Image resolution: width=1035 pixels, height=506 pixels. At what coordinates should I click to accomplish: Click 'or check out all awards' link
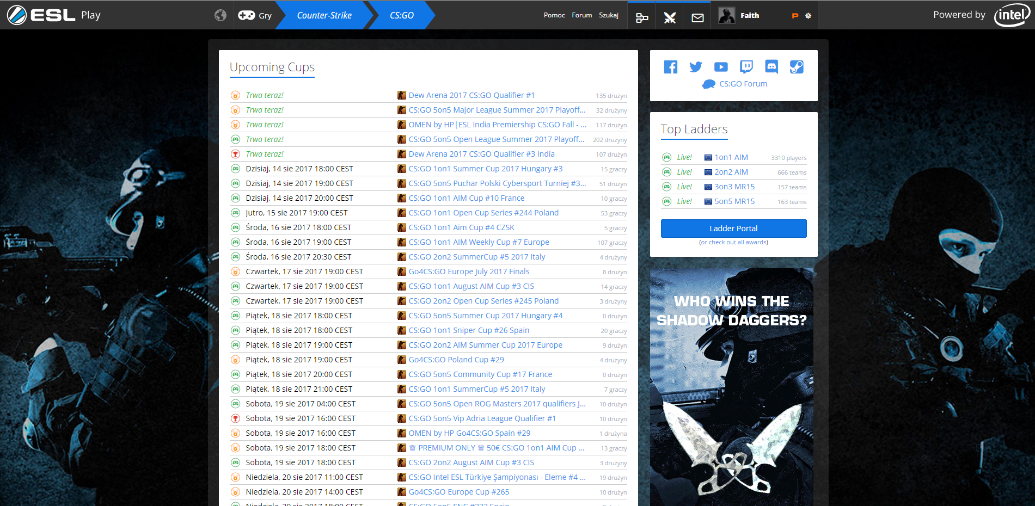[x=733, y=243]
